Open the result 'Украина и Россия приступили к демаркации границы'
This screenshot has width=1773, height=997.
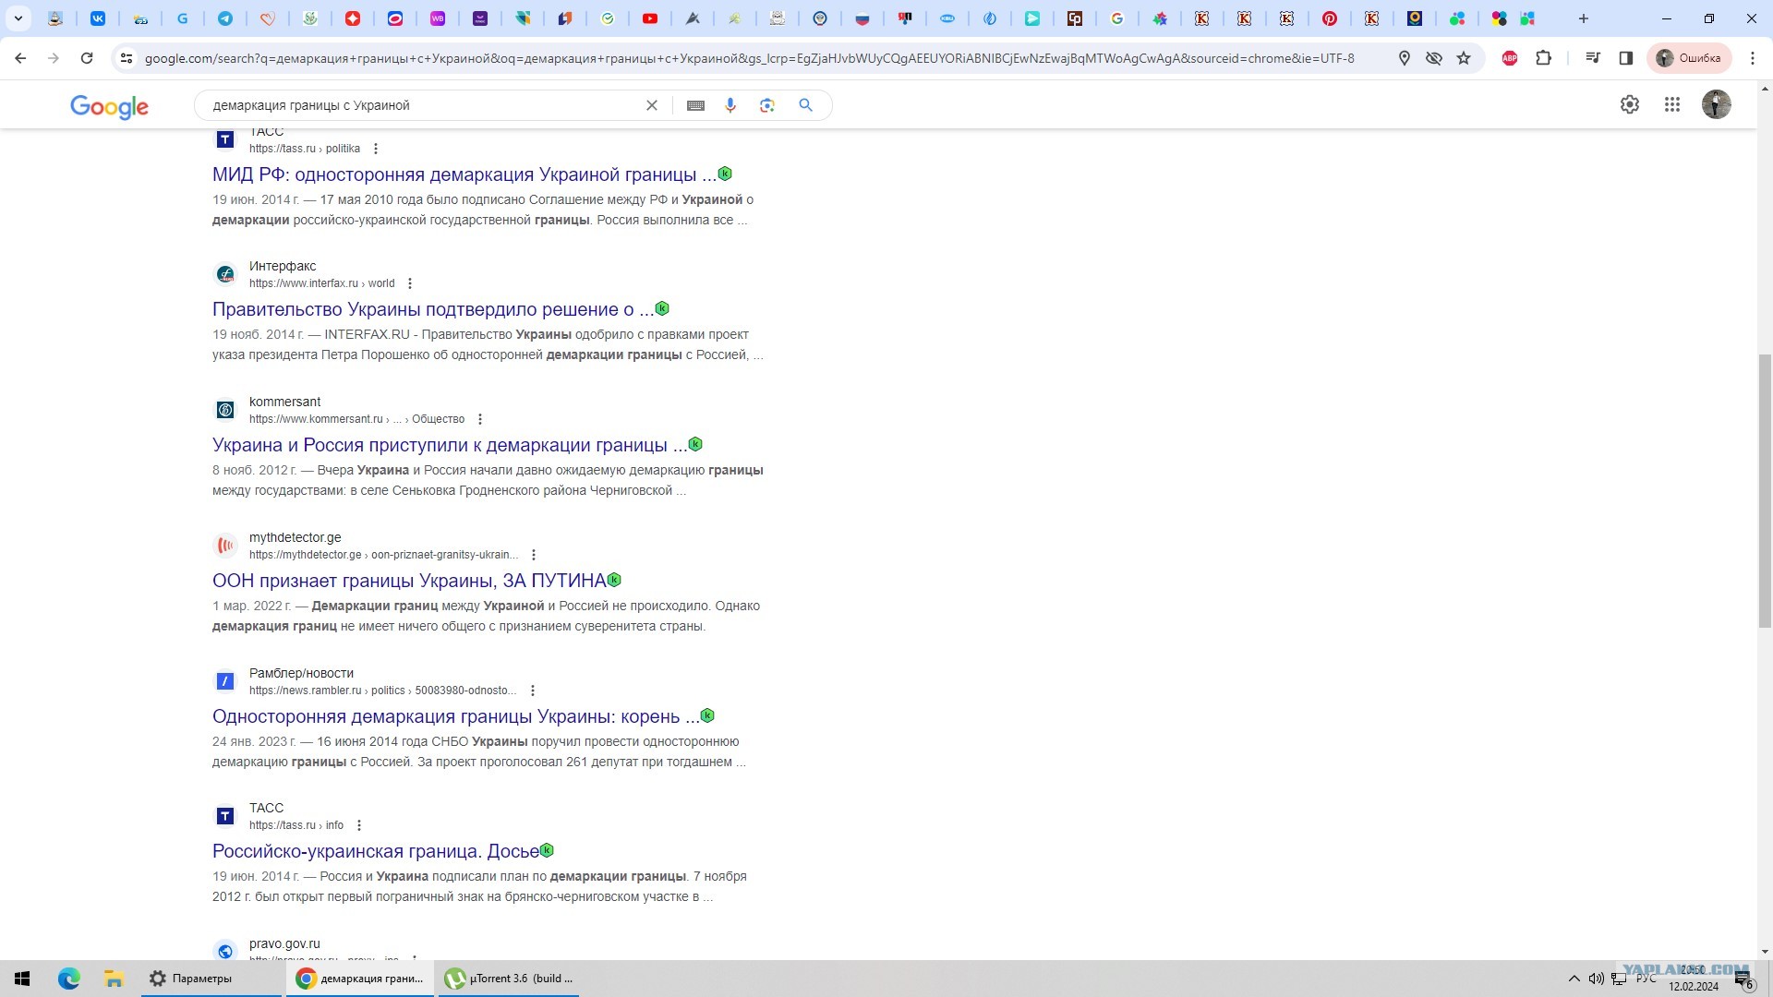pos(450,445)
